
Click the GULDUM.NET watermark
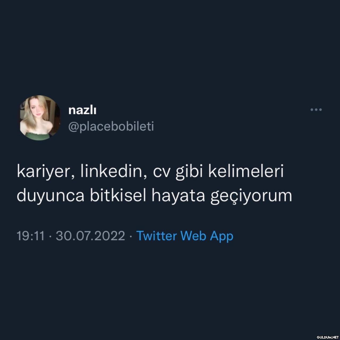coord(328,337)
